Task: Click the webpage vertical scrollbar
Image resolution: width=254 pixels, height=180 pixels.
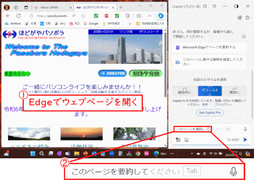Action: 165,65
